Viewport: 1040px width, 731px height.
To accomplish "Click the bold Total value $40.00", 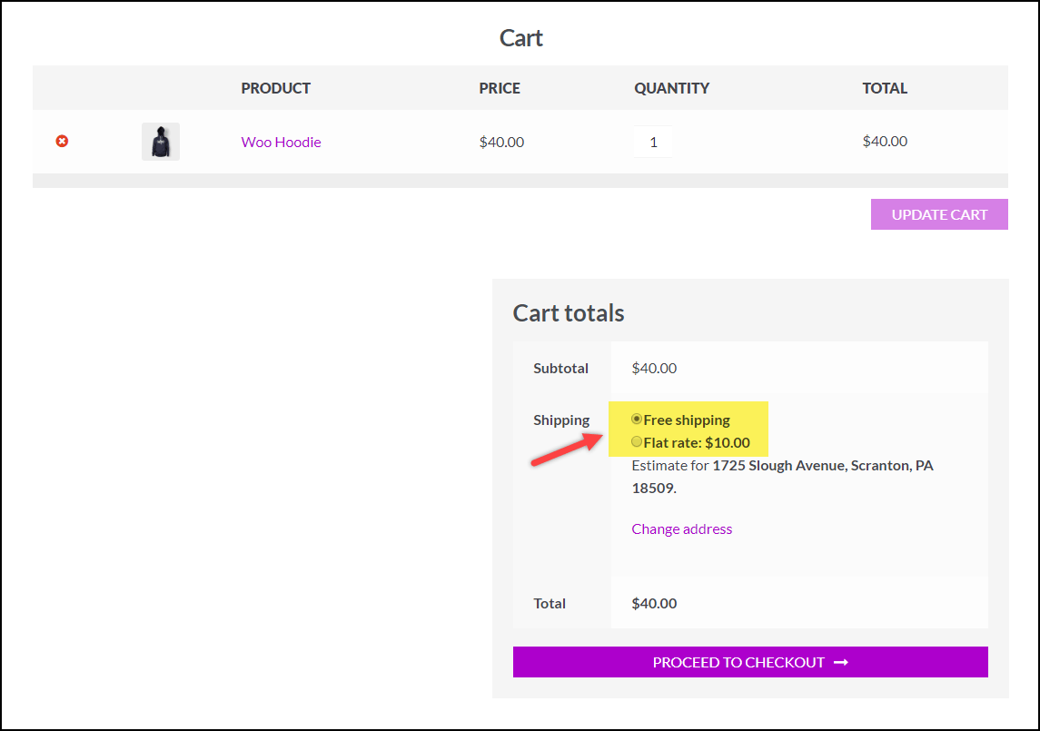I will 654,604.
